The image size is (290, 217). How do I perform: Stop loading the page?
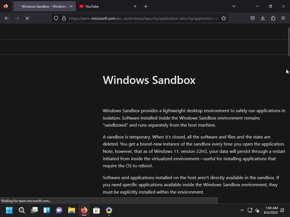[27, 18]
